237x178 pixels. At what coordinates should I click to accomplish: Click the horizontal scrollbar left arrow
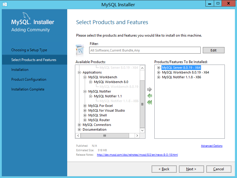pos(78,136)
